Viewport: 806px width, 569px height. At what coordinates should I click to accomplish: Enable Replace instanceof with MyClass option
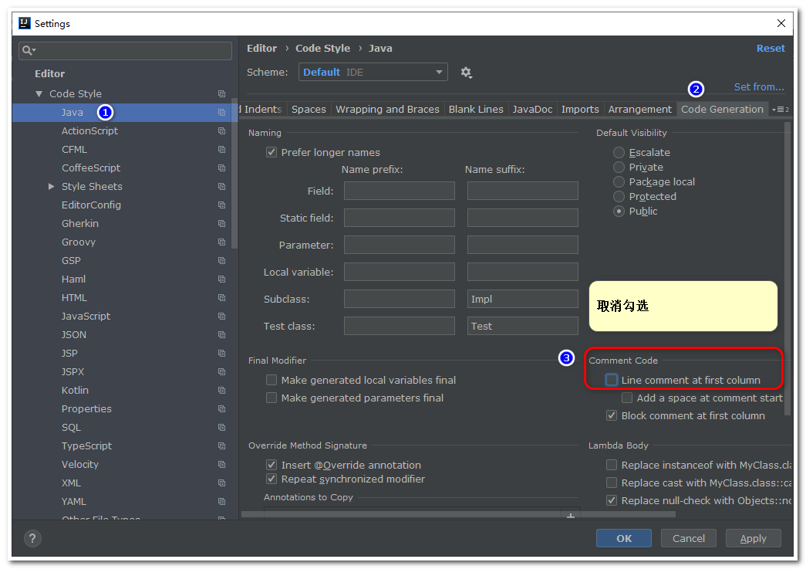pos(612,465)
